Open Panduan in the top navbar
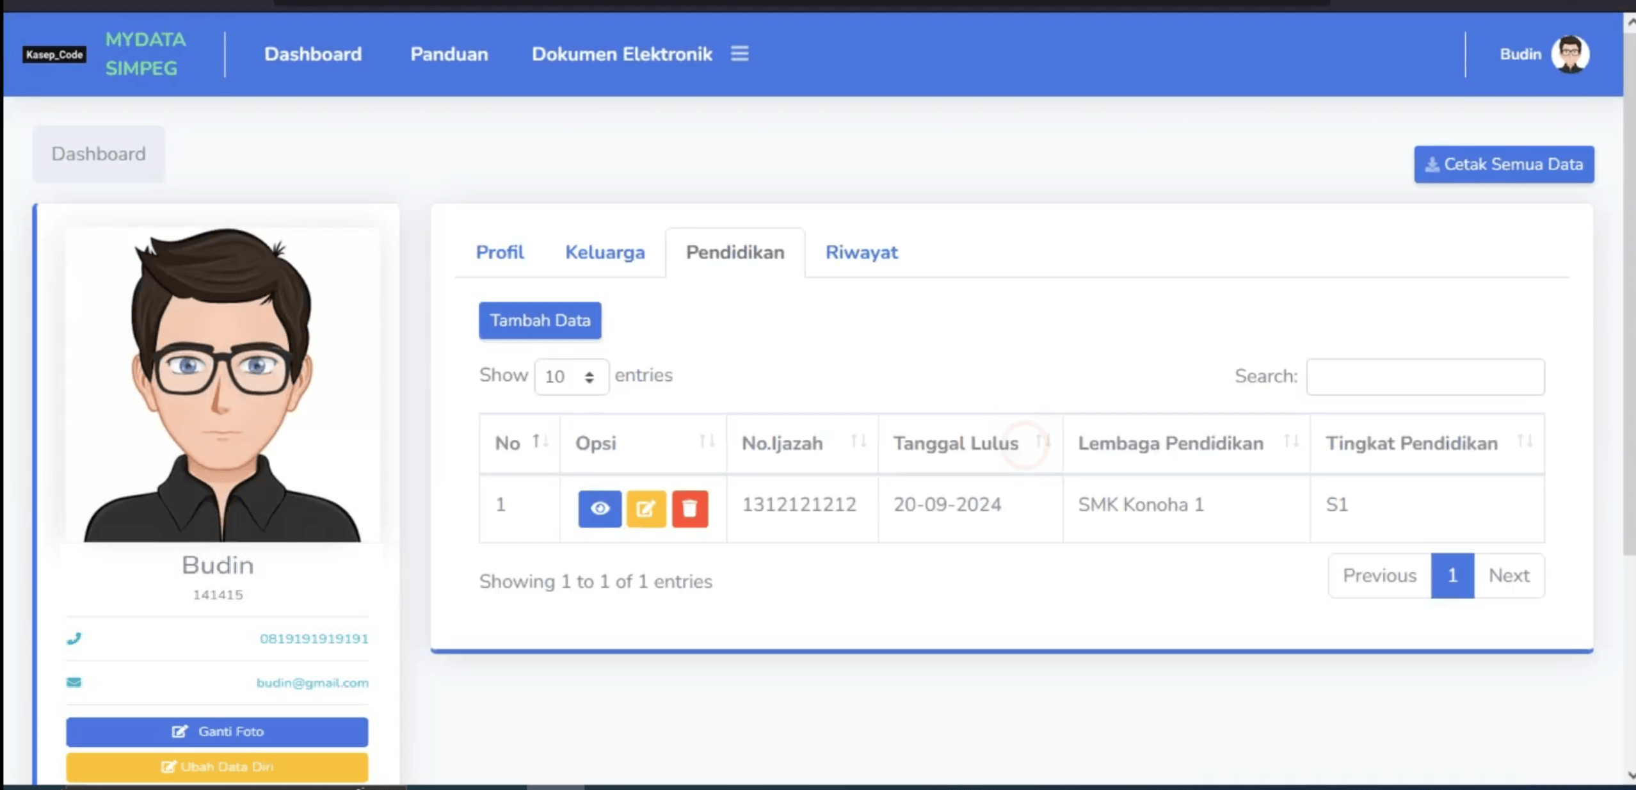 (x=449, y=54)
